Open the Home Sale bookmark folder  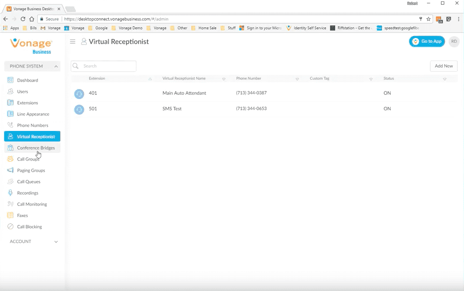tap(204, 28)
